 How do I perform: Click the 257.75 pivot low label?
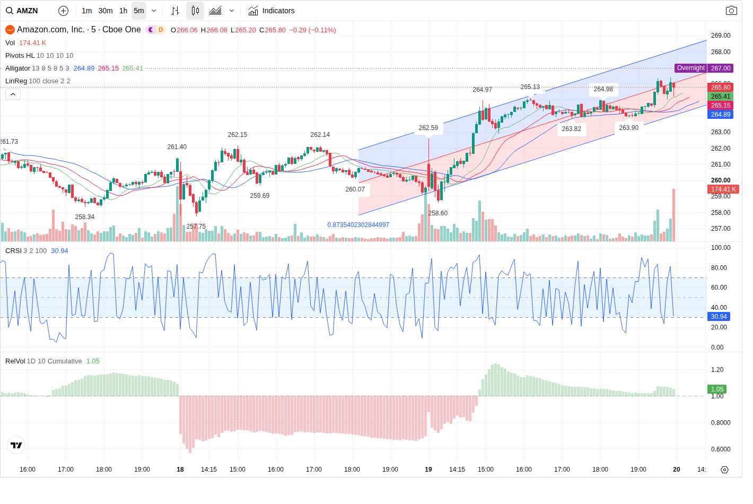pyautogui.click(x=196, y=227)
